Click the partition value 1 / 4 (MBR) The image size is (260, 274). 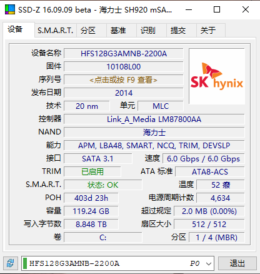pyautogui.click(x=217, y=238)
